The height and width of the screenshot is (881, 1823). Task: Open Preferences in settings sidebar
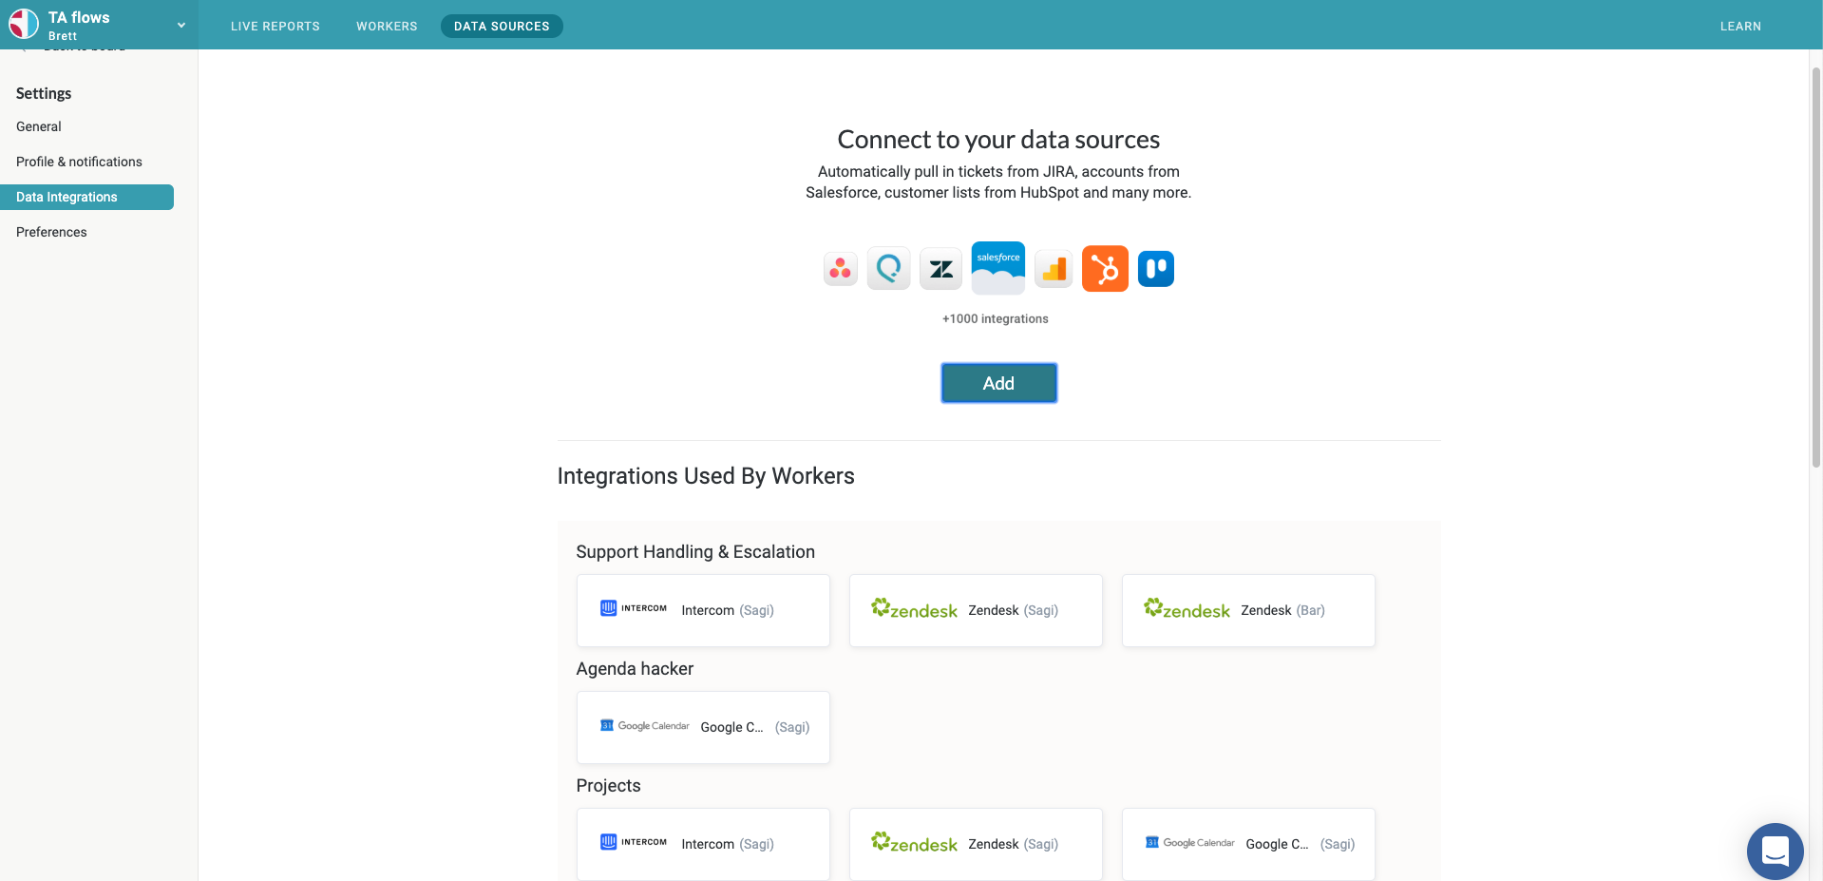click(51, 232)
